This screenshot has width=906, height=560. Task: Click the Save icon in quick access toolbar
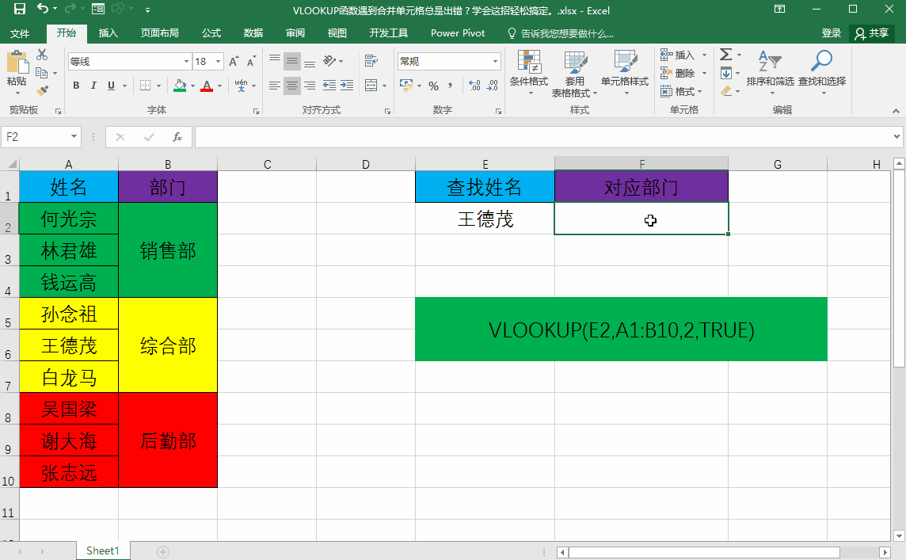[x=20, y=9]
